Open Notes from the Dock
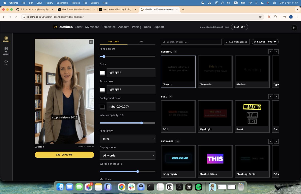The image size is (301, 194). 98,187
